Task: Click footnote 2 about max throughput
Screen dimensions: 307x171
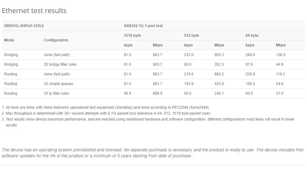Action: [x=106, y=113]
